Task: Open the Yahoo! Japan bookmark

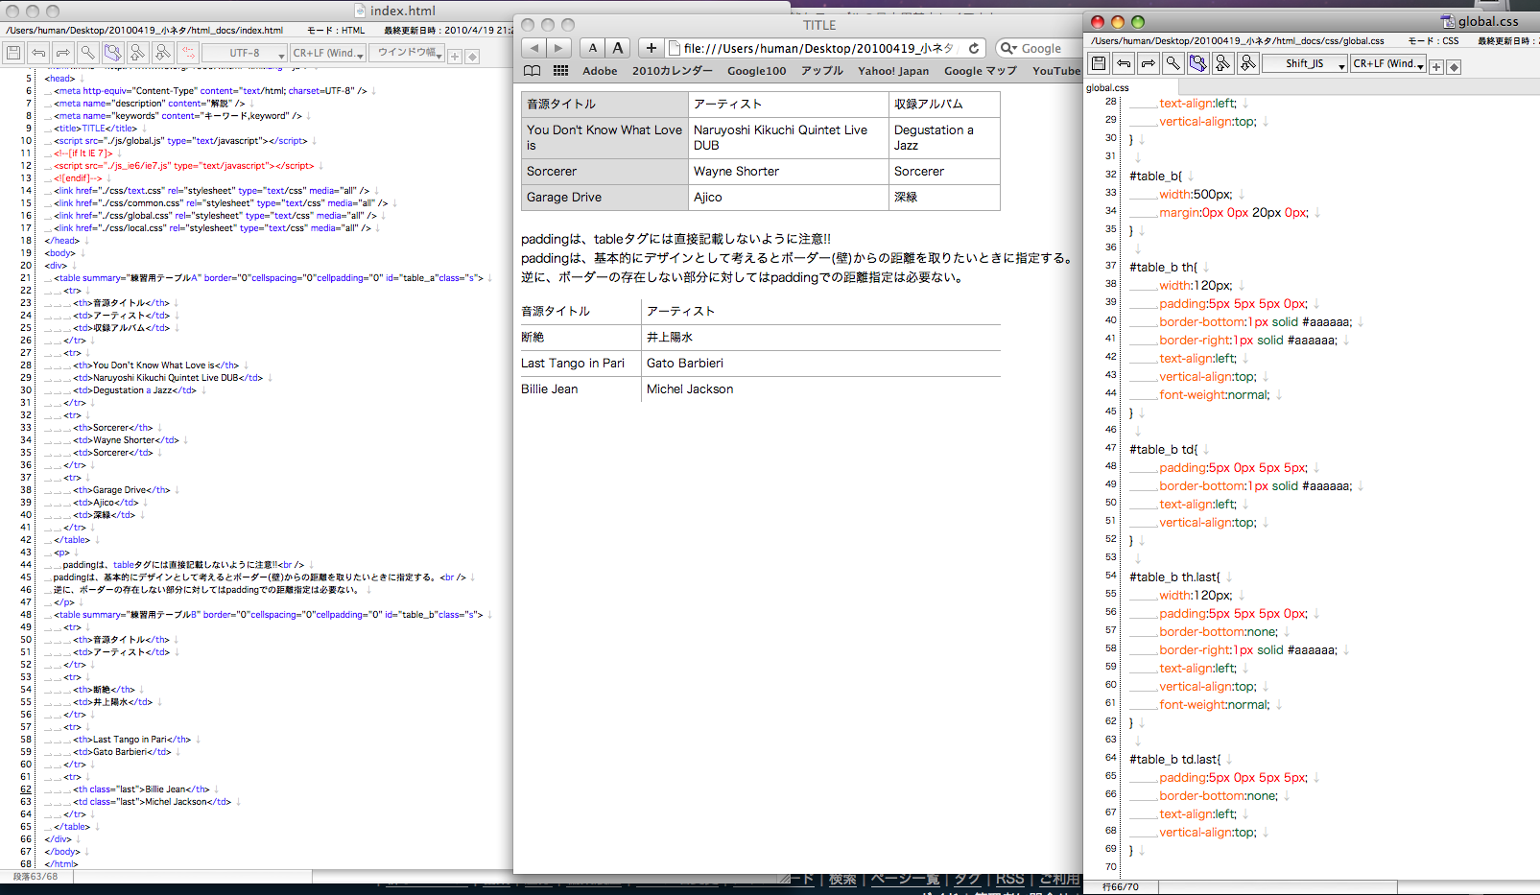Action: coord(893,71)
